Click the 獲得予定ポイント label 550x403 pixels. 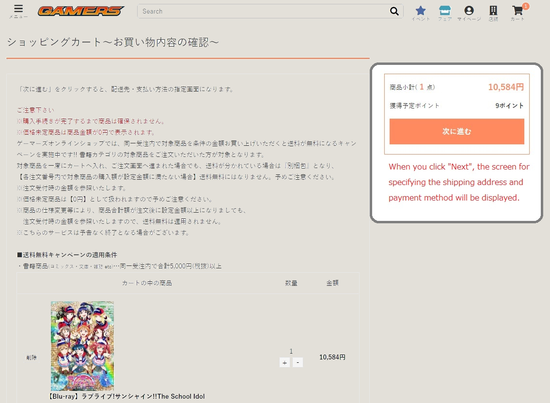(414, 106)
